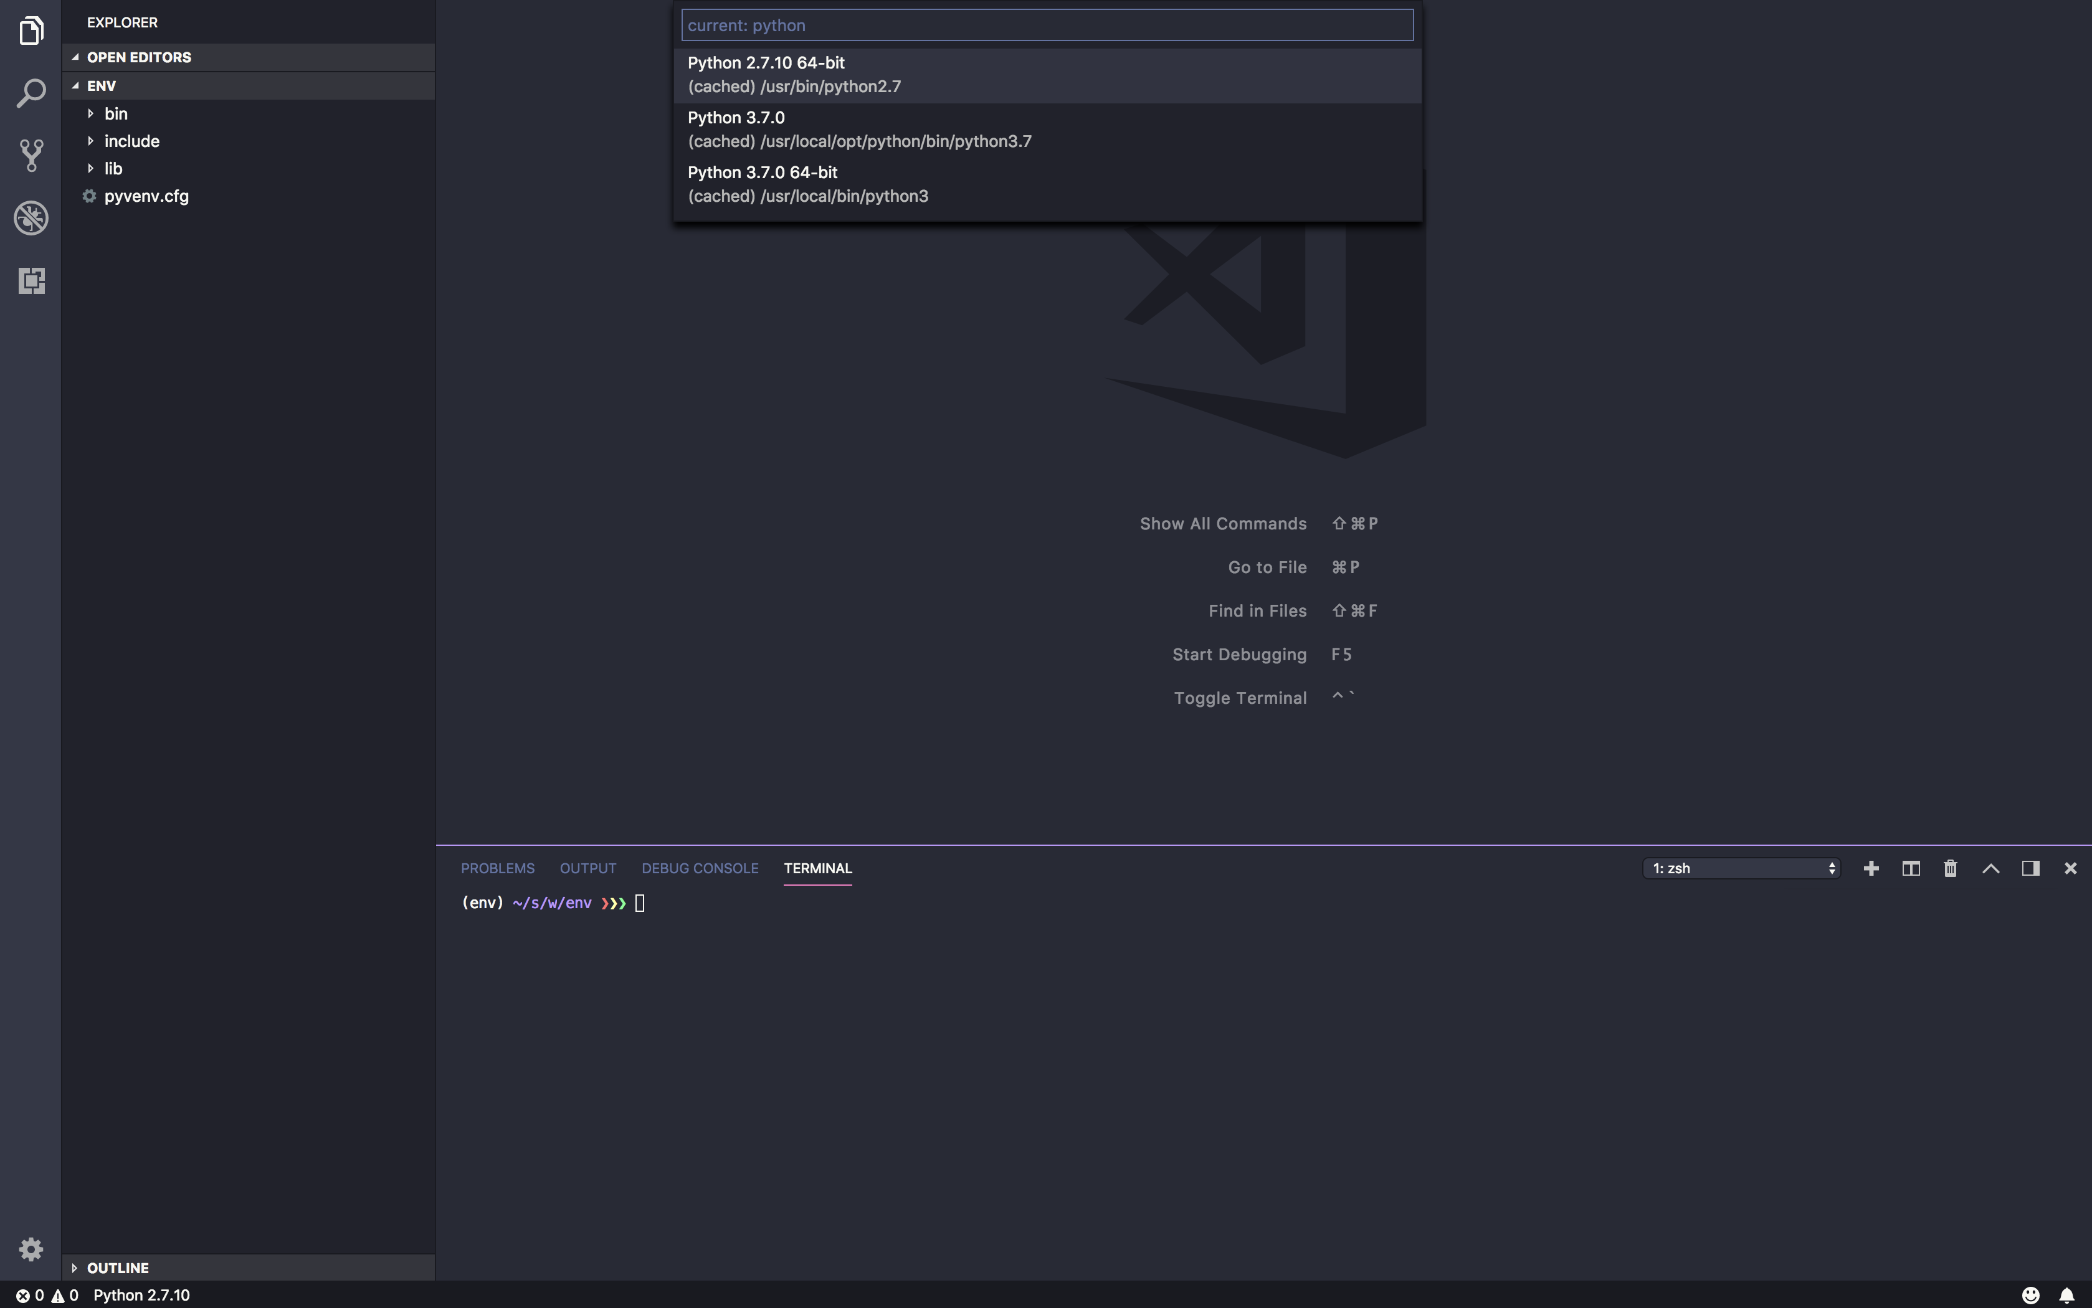Switch to the Problems tab
The width and height of the screenshot is (2092, 1308).
click(498, 868)
